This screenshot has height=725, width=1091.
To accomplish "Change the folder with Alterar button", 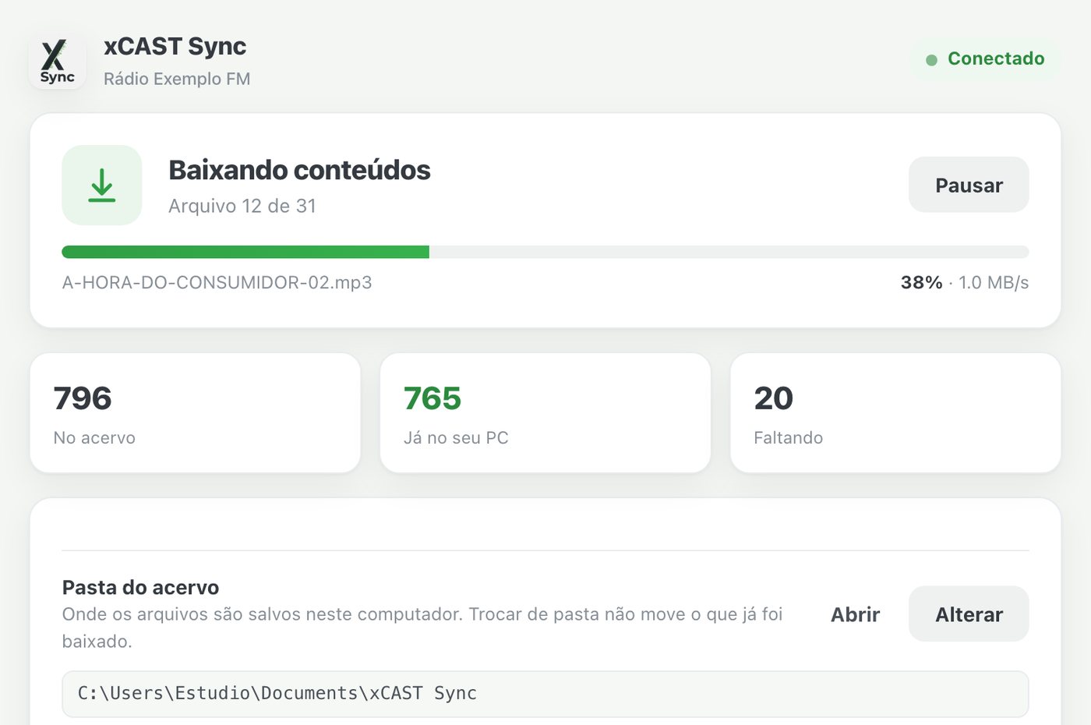I will point(969,614).
